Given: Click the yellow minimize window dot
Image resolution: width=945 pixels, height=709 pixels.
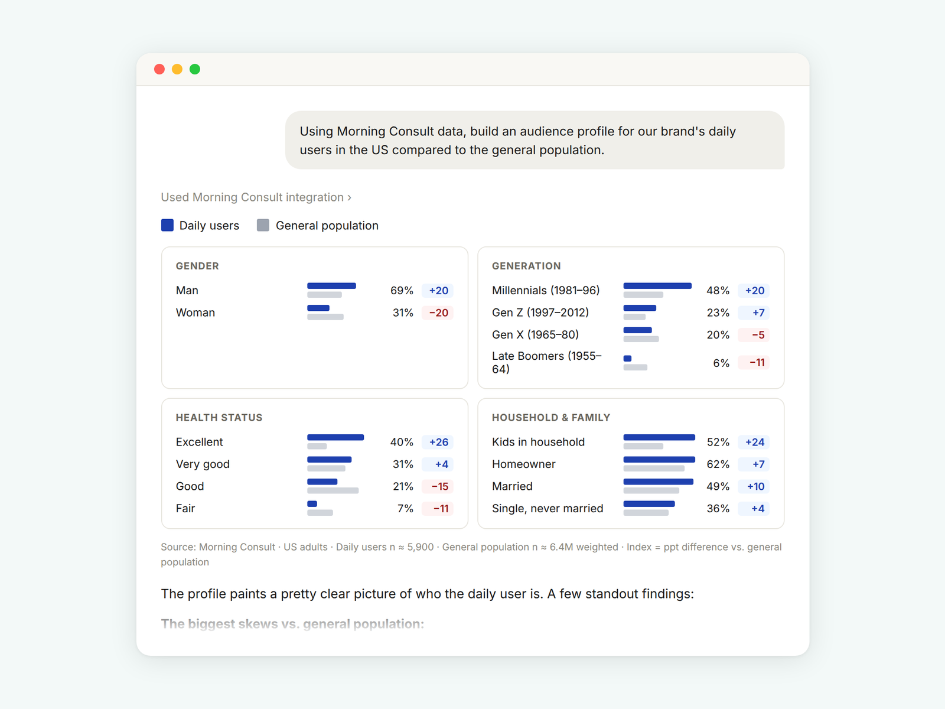Looking at the screenshot, I should click(177, 69).
